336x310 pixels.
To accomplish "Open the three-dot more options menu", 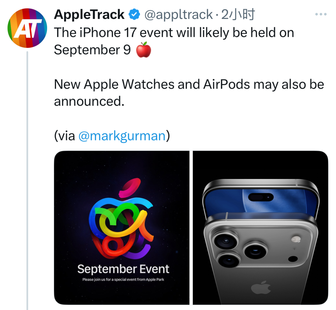I will pyautogui.click(x=321, y=14).
